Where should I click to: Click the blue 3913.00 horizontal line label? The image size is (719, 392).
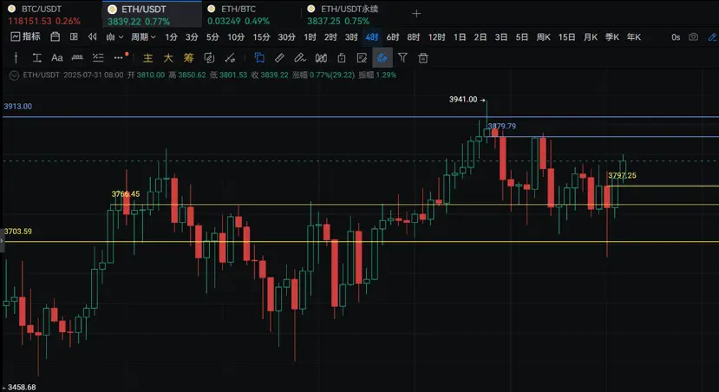(18, 107)
